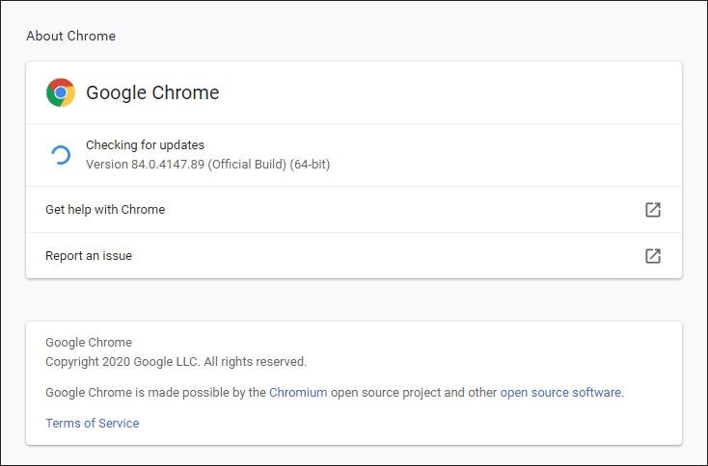708x466 pixels.
Task: Open Get help with Chrome
Action: [354, 210]
